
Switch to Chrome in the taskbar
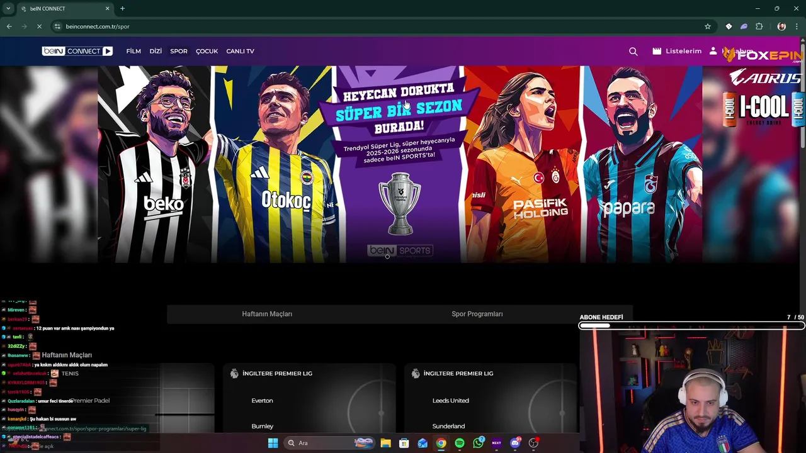pos(441,443)
